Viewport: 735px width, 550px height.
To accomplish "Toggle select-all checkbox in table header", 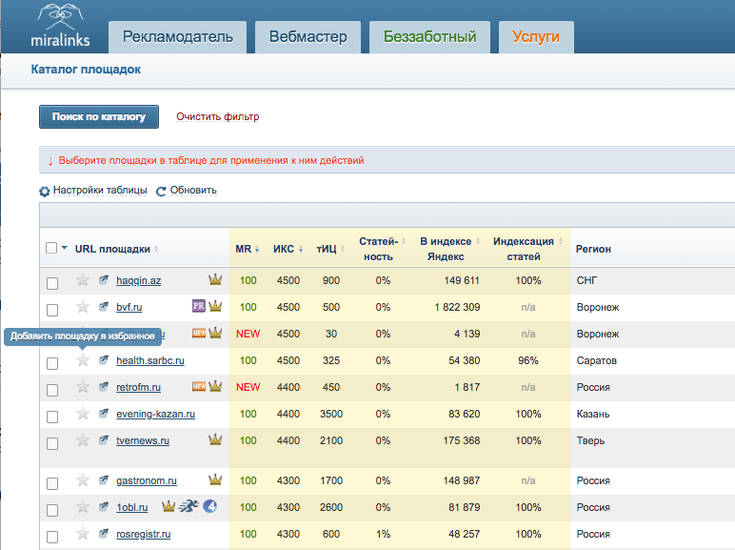I will pyautogui.click(x=51, y=248).
